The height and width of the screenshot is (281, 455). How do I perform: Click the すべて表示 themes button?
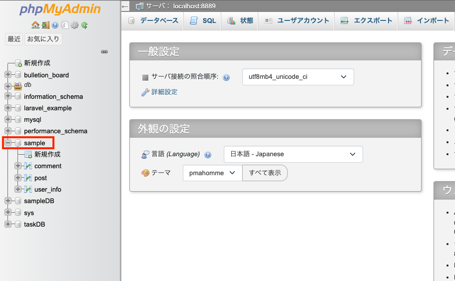coord(265,173)
